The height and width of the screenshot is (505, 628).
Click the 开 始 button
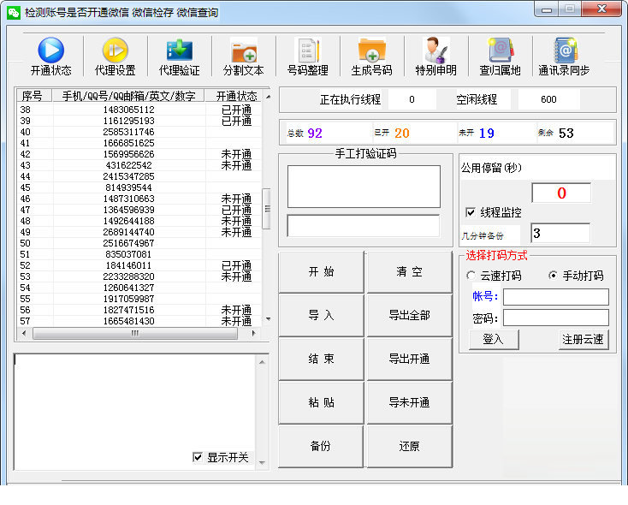(321, 272)
